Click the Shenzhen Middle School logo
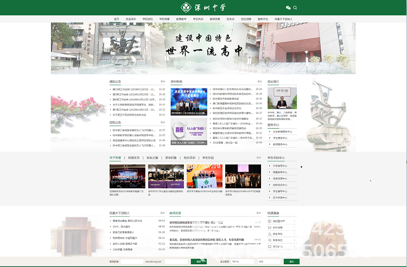The image size is (407, 267). tap(203, 7)
